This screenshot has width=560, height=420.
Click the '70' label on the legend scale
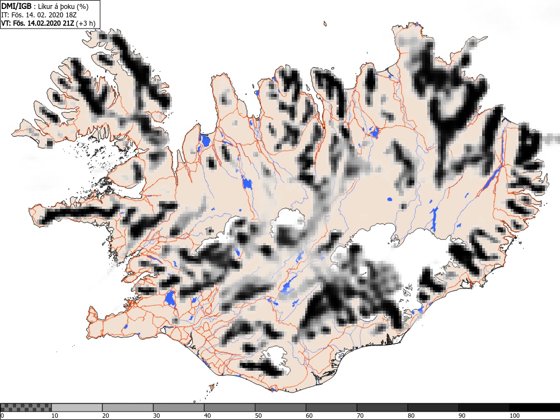tap(360, 416)
